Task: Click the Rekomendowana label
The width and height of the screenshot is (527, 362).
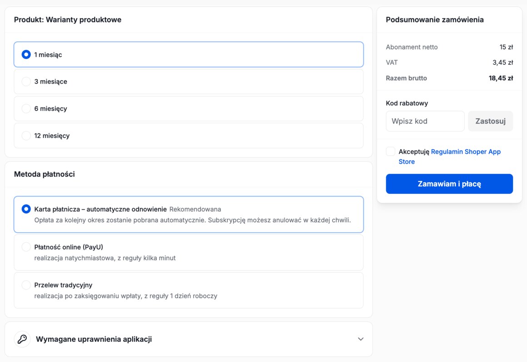Action: point(195,209)
